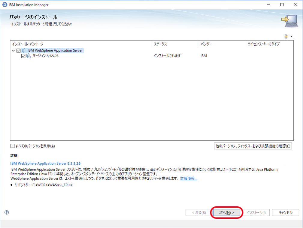Click the IBM WebSphere Application Server 8.5.5.26 heading

[45, 163]
